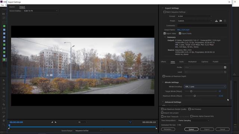Click the Target Bitrate numeric value
The width and height of the screenshot is (239, 134).
coord(220,91)
